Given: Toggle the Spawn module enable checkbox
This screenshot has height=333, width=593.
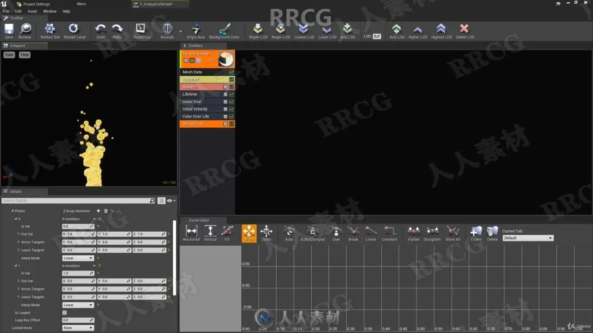Looking at the screenshot, I should 226,87.
